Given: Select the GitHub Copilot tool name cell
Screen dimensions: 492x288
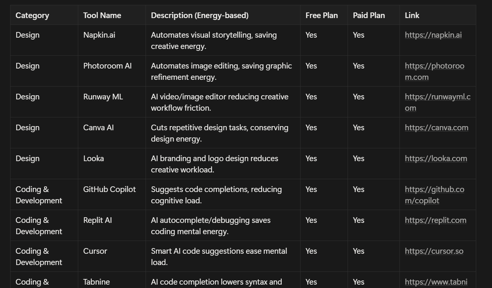Looking at the screenshot, I should click(109, 189).
